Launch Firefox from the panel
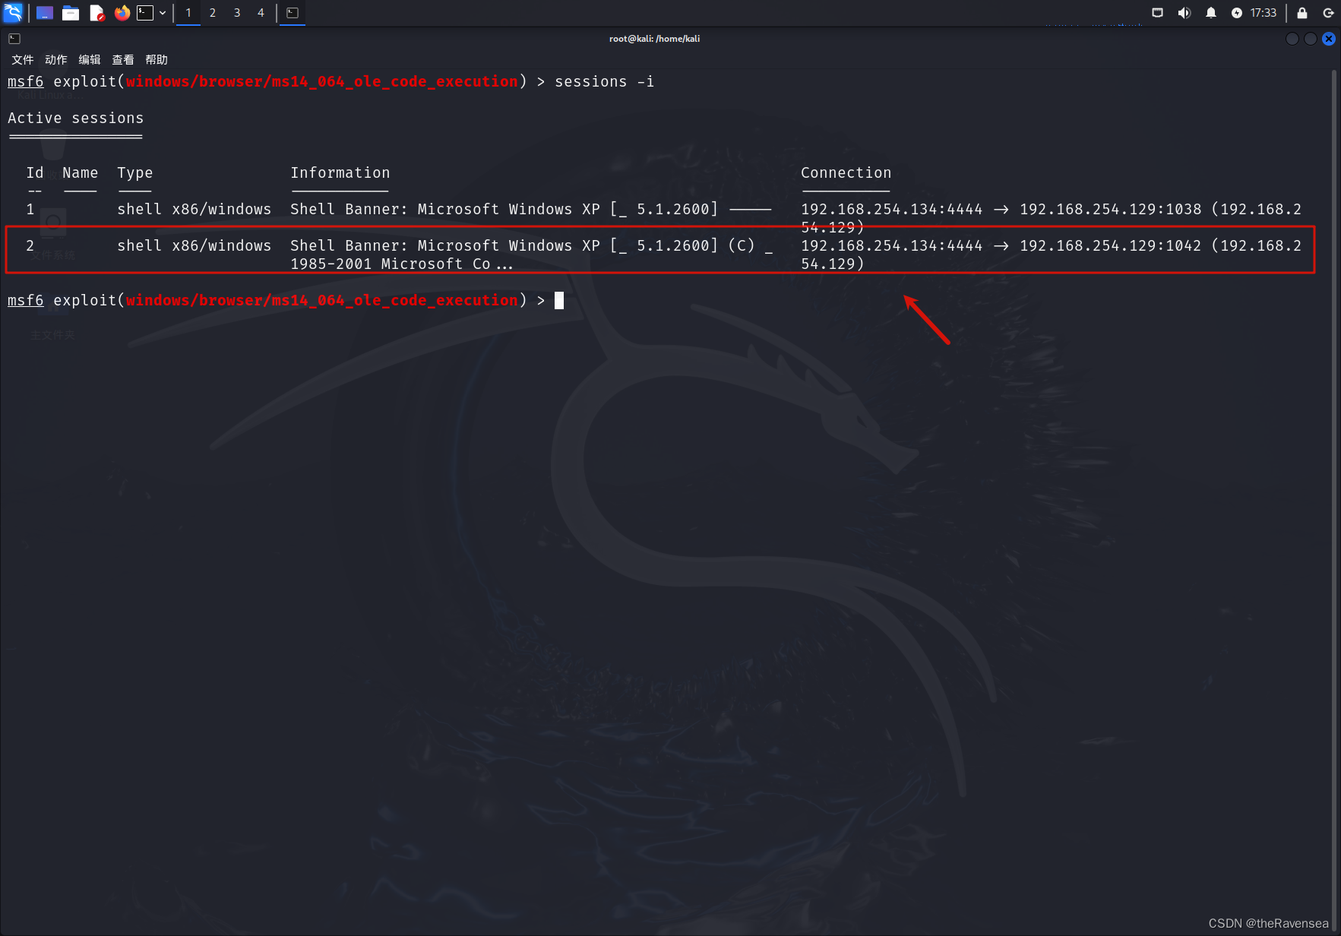 [122, 13]
